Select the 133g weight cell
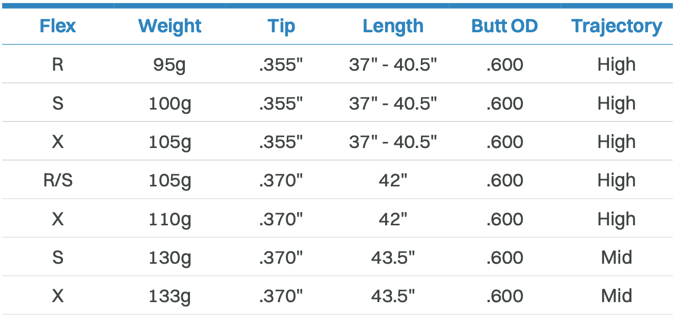This screenshot has width=676, height=318. point(170,296)
